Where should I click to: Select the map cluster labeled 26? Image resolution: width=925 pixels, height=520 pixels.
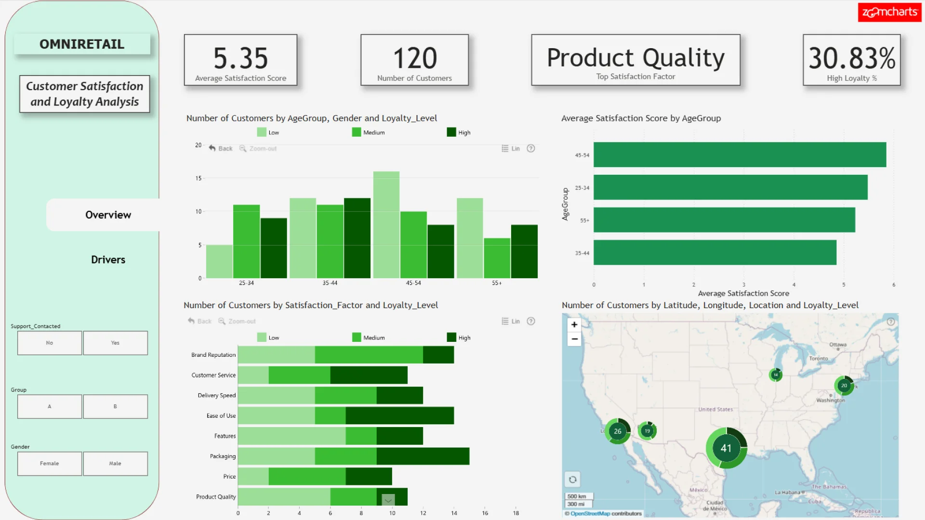618,431
